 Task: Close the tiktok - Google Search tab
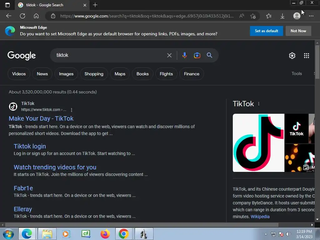coord(85,5)
